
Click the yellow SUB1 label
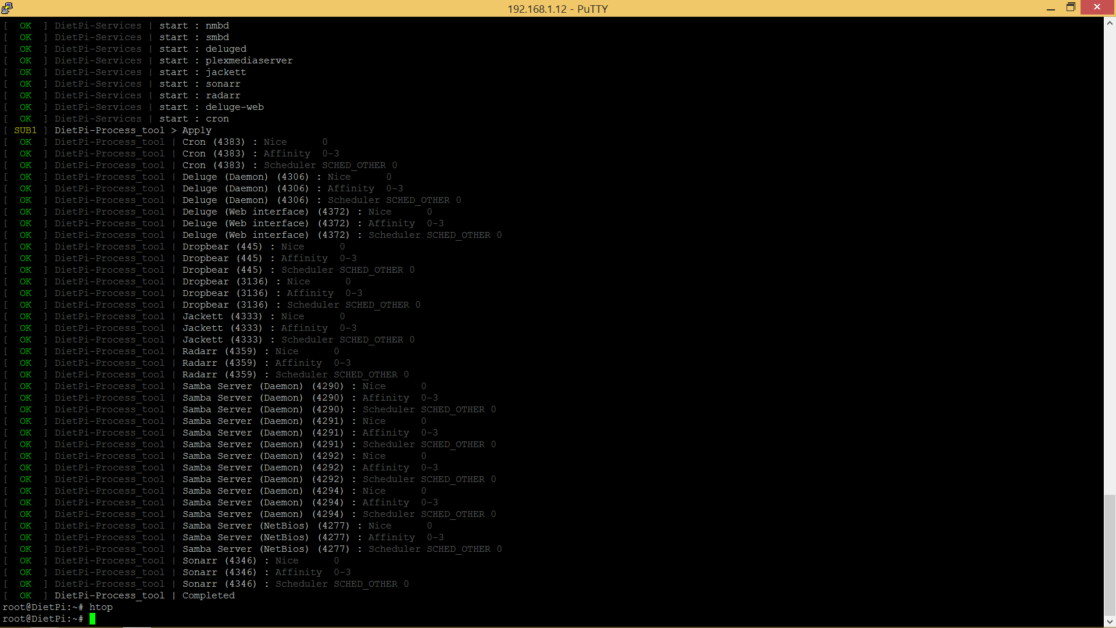(x=25, y=130)
